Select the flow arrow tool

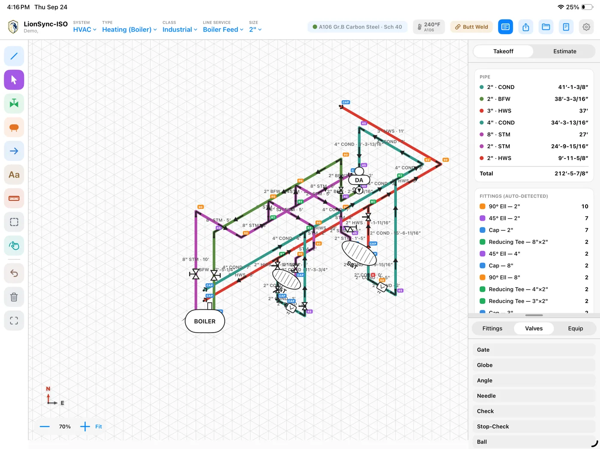point(14,151)
